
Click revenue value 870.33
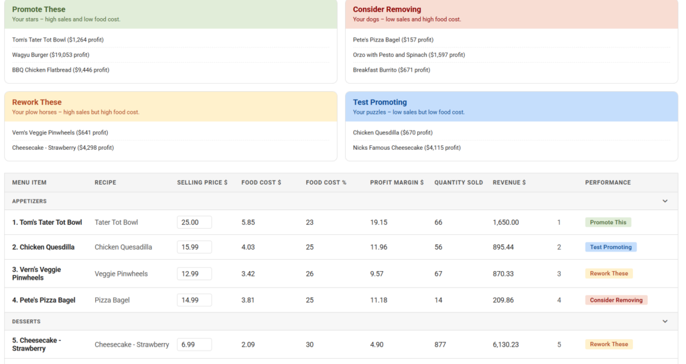(503, 274)
